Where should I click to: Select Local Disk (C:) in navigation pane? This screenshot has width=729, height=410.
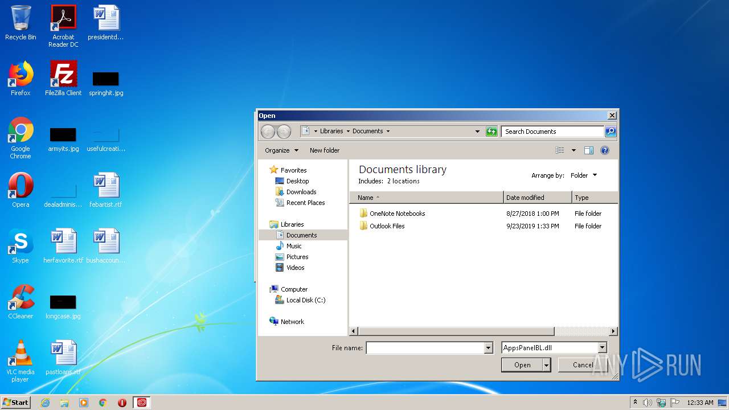point(306,300)
